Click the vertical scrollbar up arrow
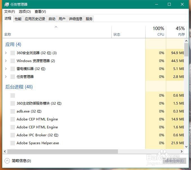 pyautogui.click(x=186, y=41)
